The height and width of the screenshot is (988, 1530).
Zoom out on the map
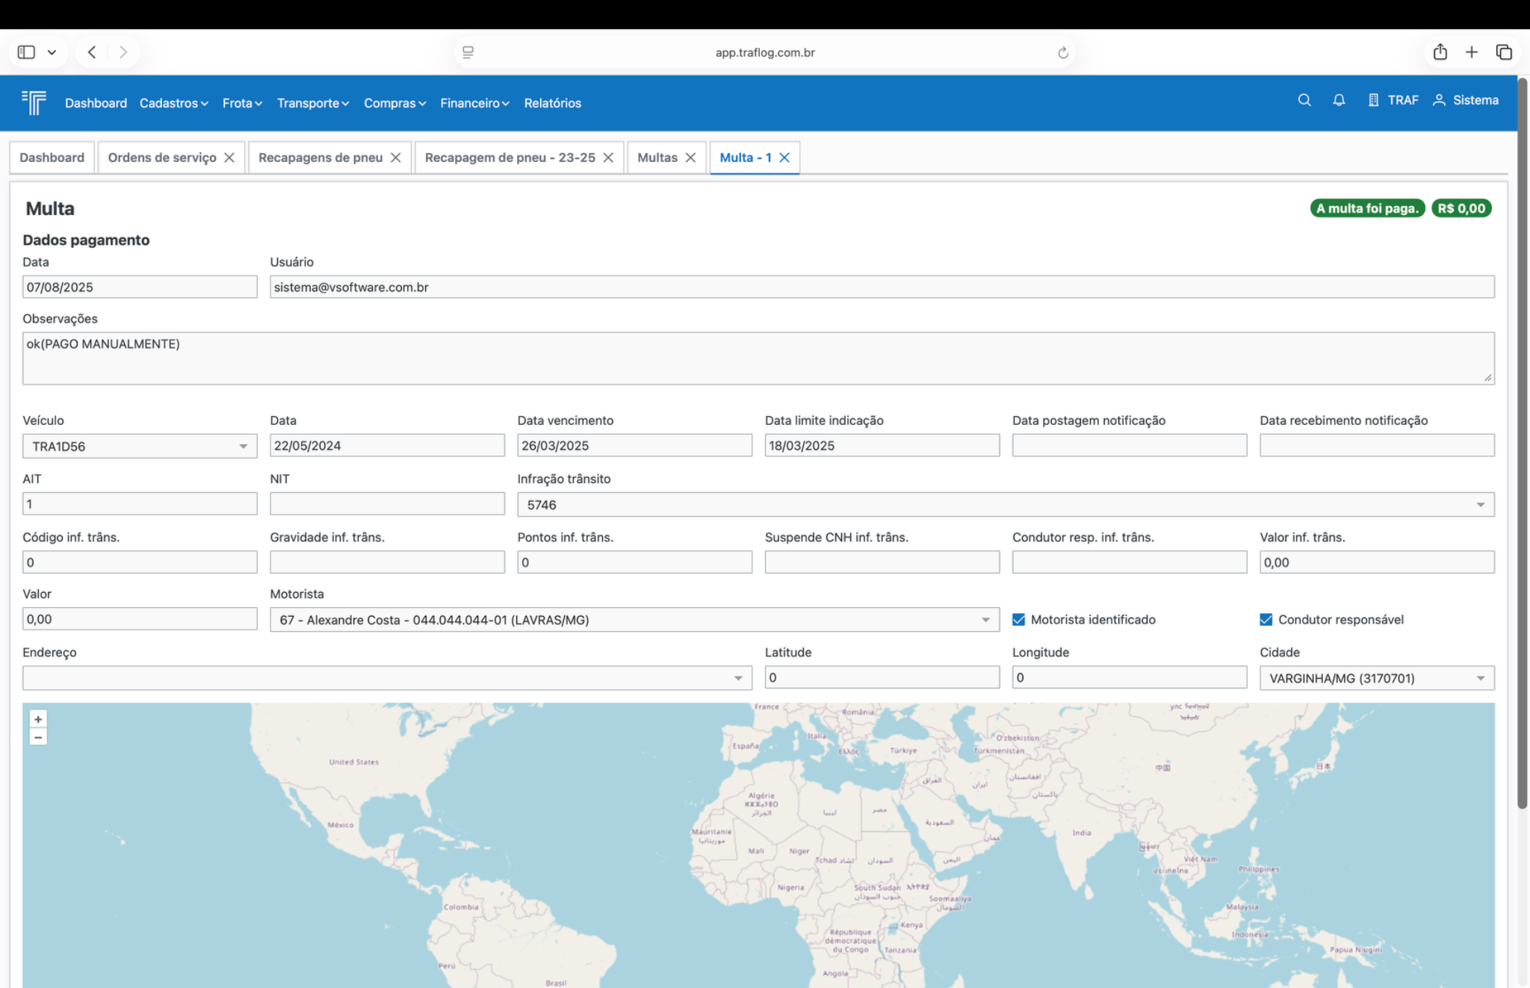38,737
